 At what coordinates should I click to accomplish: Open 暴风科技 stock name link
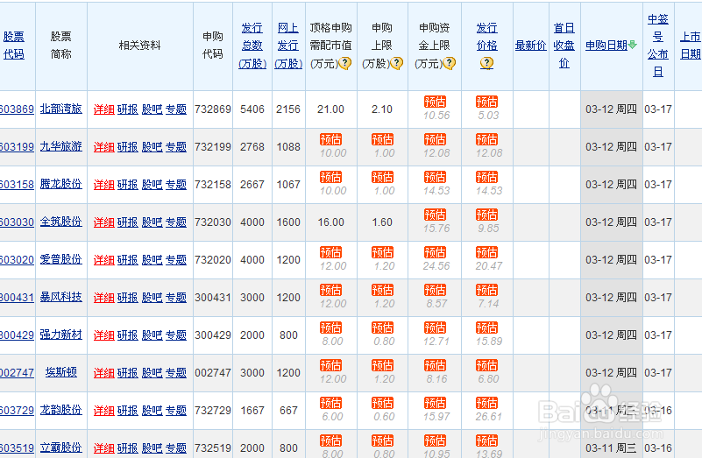[60, 297]
